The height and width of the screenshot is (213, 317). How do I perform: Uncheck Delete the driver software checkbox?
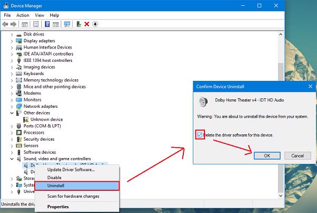pos(199,135)
